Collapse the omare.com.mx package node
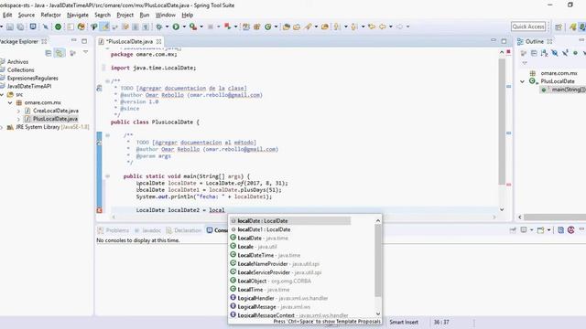The image size is (586, 329). (x=10, y=102)
